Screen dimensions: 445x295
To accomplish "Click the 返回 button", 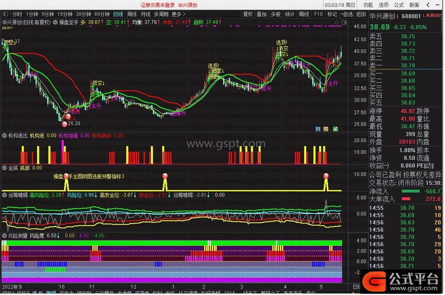I will (x=361, y=14).
